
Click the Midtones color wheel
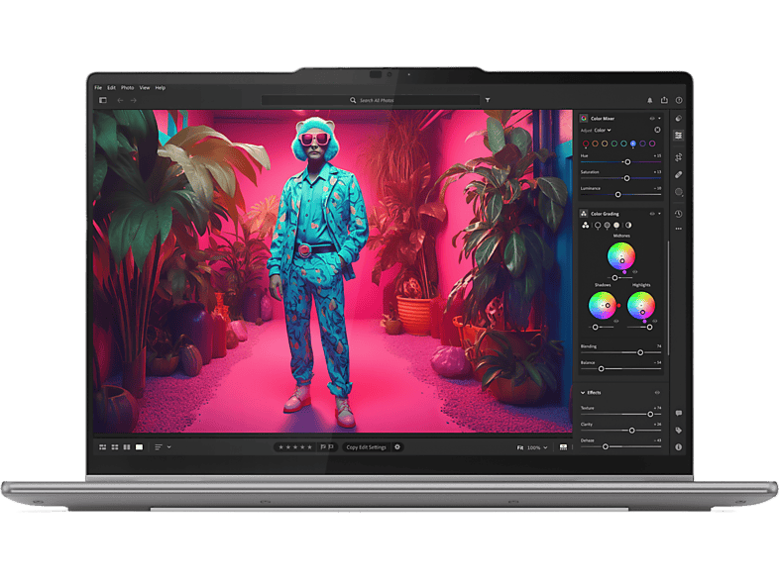point(621,256)
